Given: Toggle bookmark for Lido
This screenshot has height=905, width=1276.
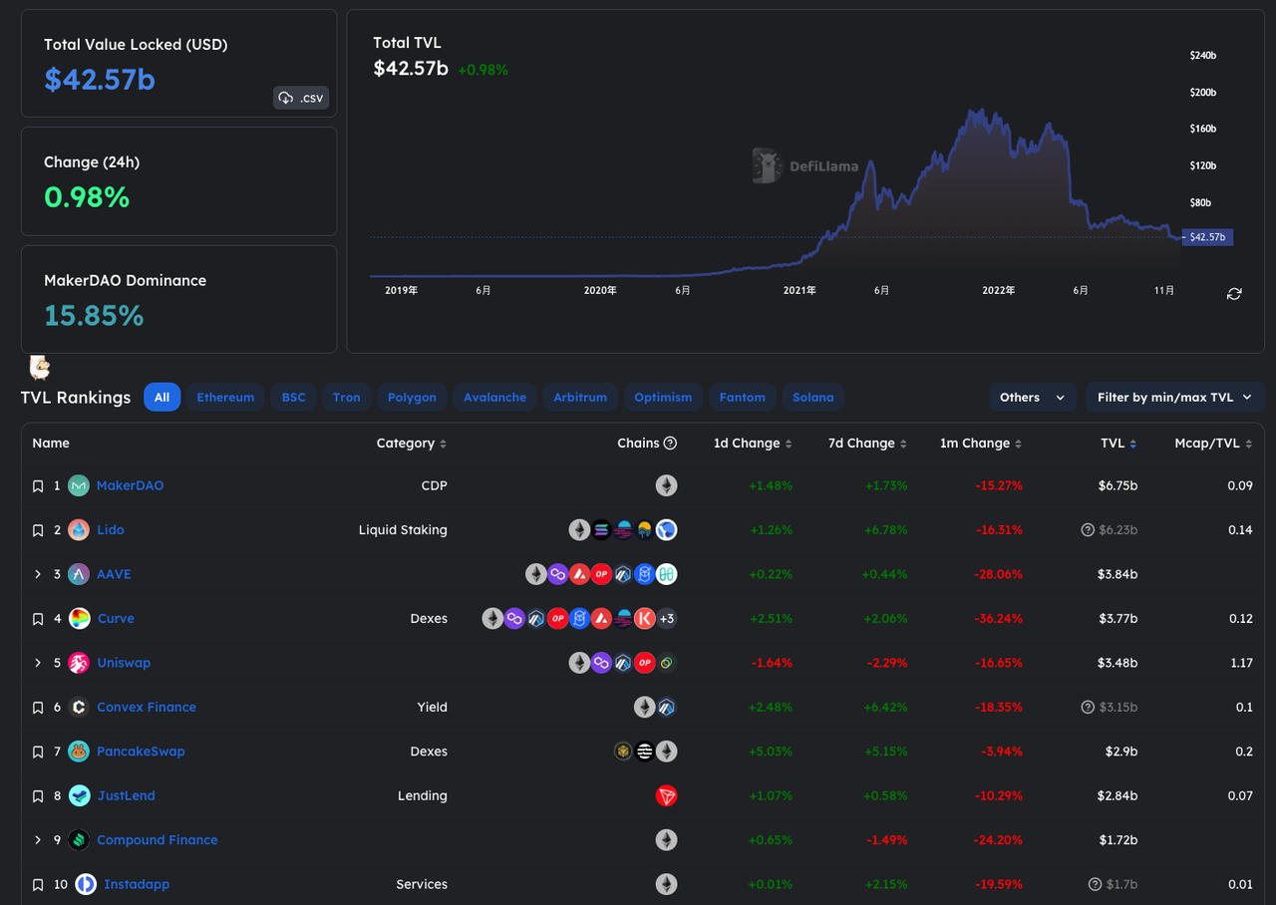Looking at the screenshot, I should coord(38,530).
